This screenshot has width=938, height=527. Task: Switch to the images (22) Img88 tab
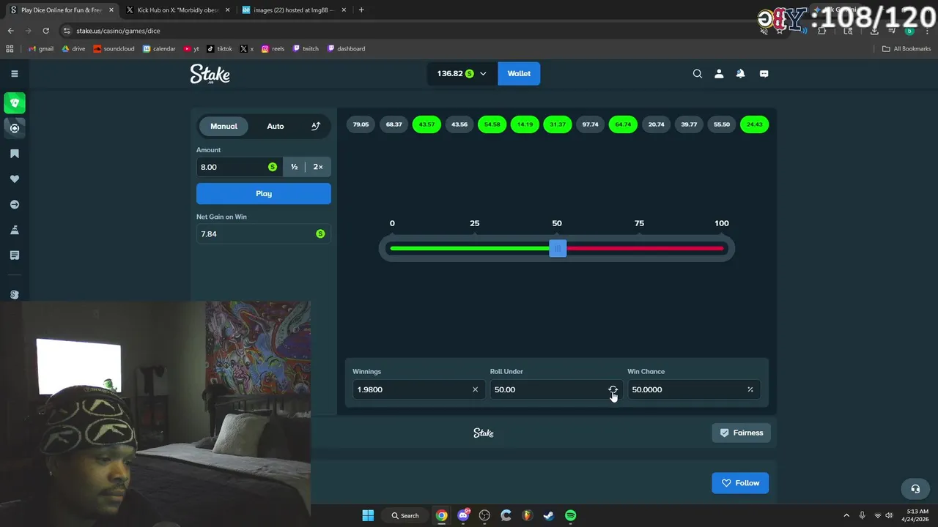click(x=294, y=10)
